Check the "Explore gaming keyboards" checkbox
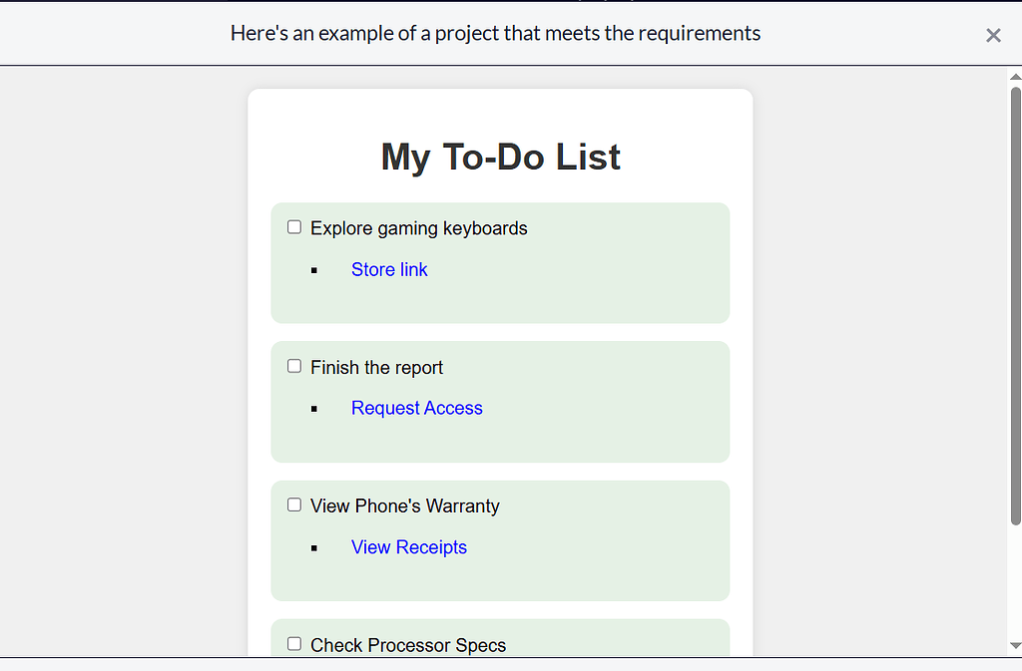Screen dimensions: 1022x671 [293, 226]
